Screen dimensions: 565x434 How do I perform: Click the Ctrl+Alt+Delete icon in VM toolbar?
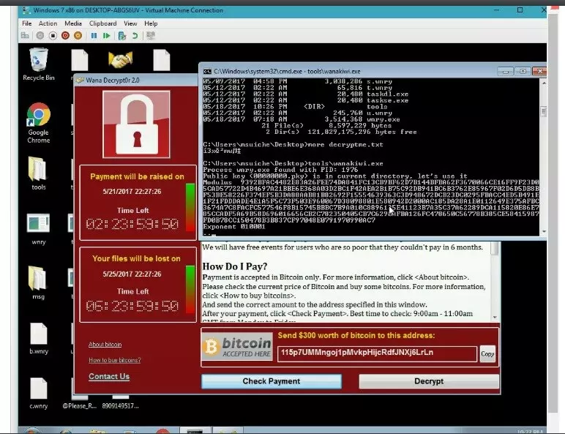click(x=25, y=35)
